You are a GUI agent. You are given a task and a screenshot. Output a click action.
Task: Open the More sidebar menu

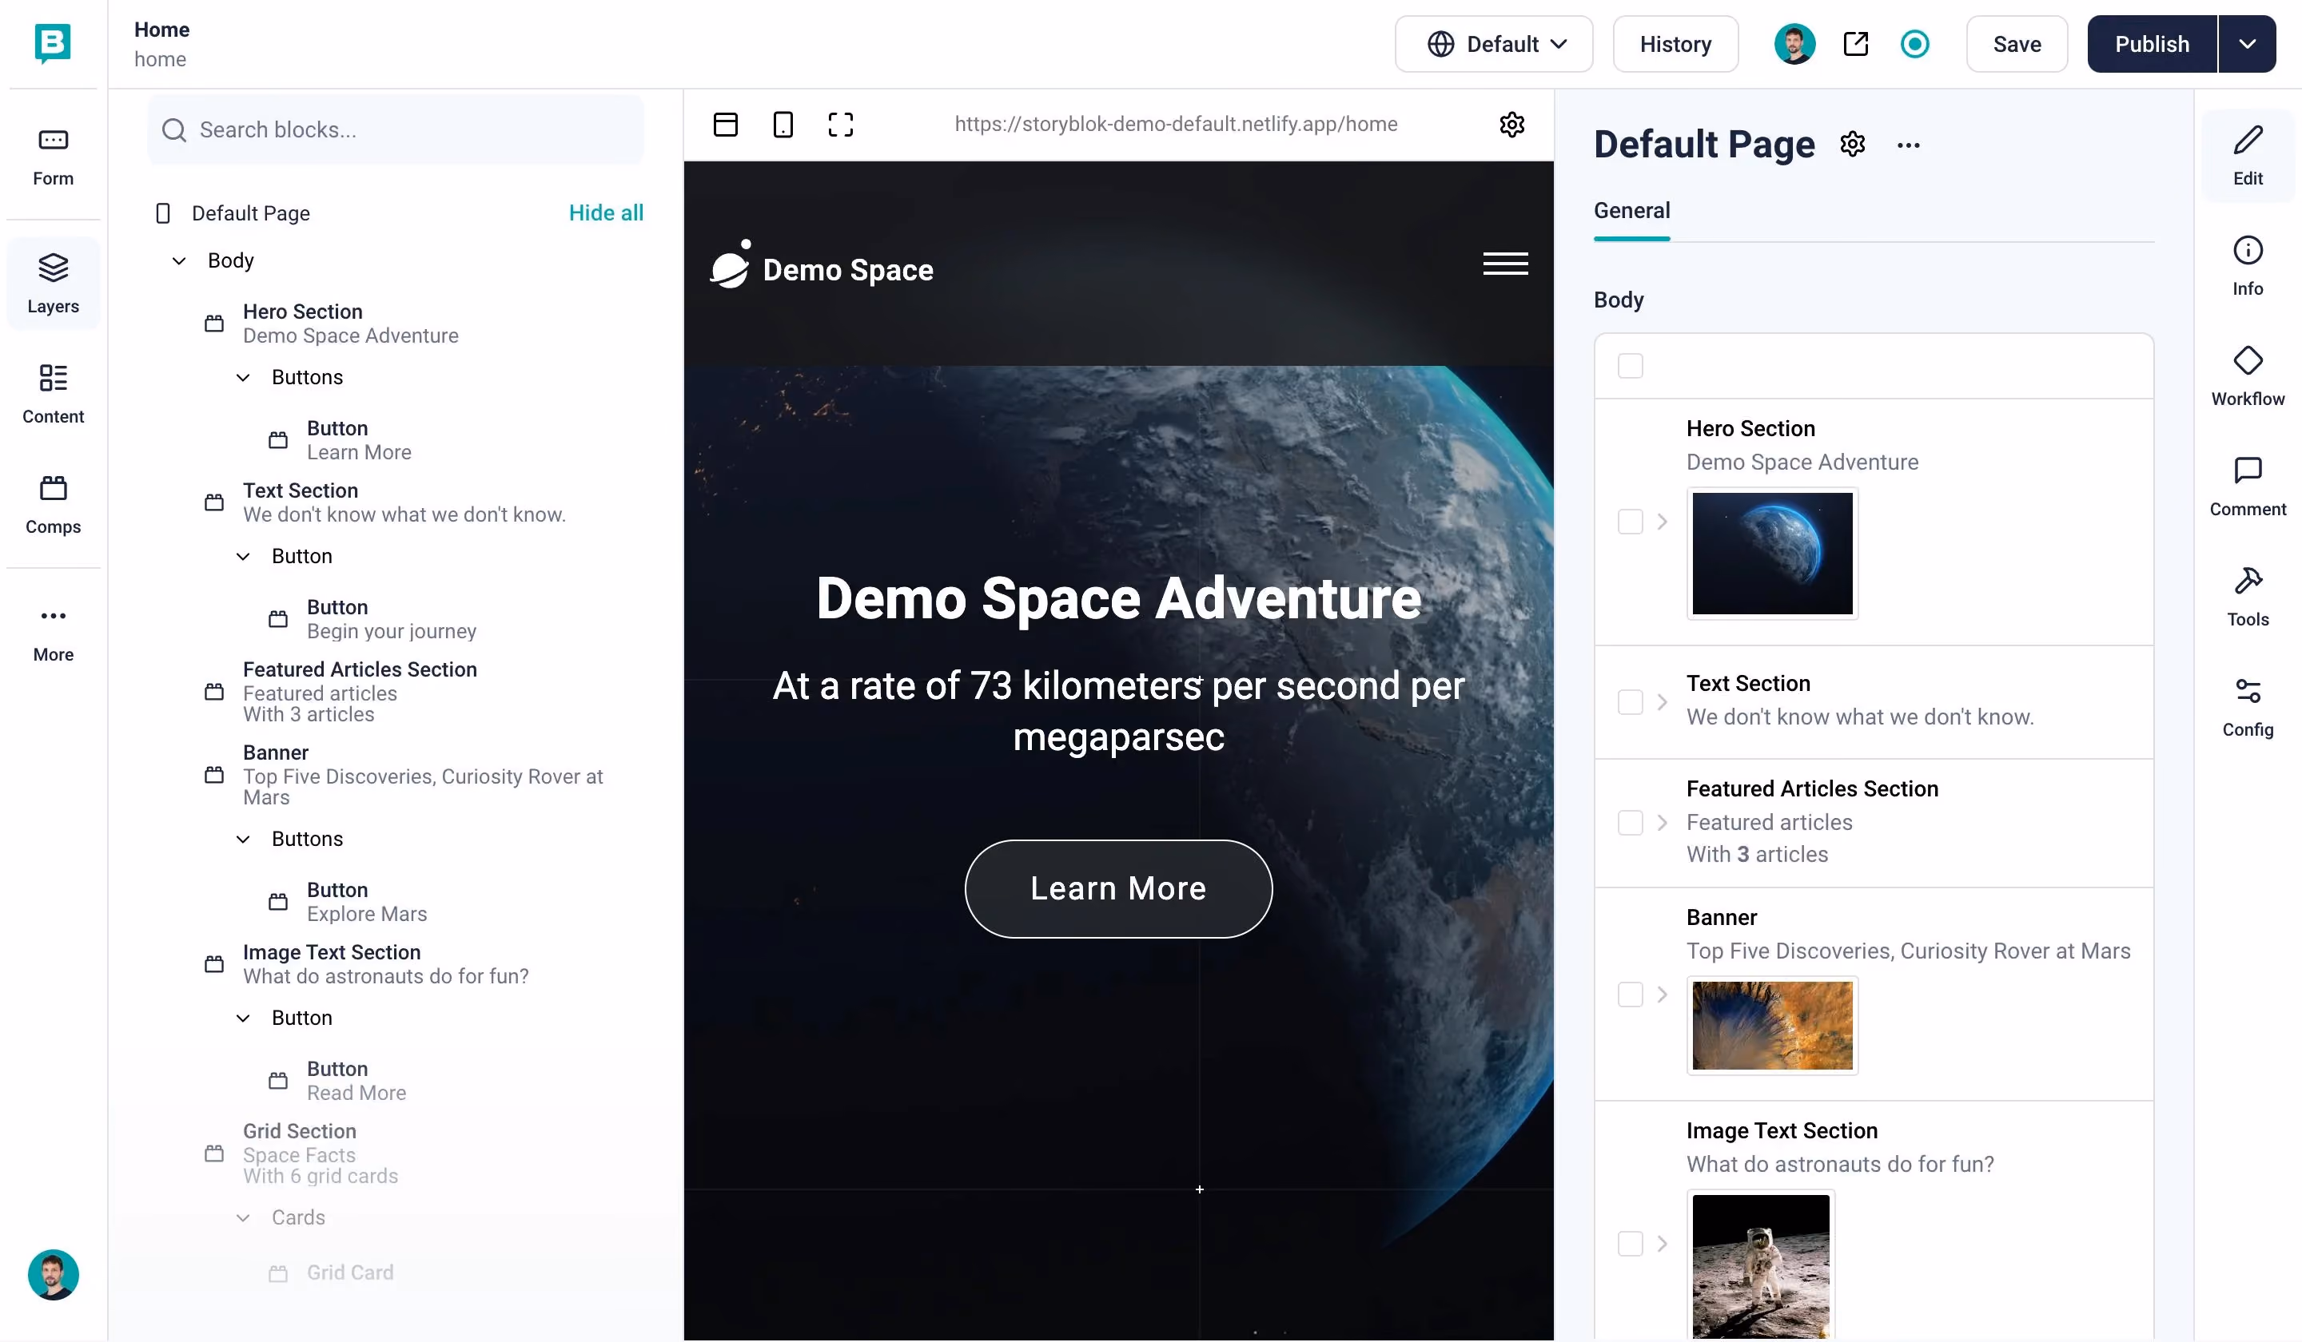53,633
